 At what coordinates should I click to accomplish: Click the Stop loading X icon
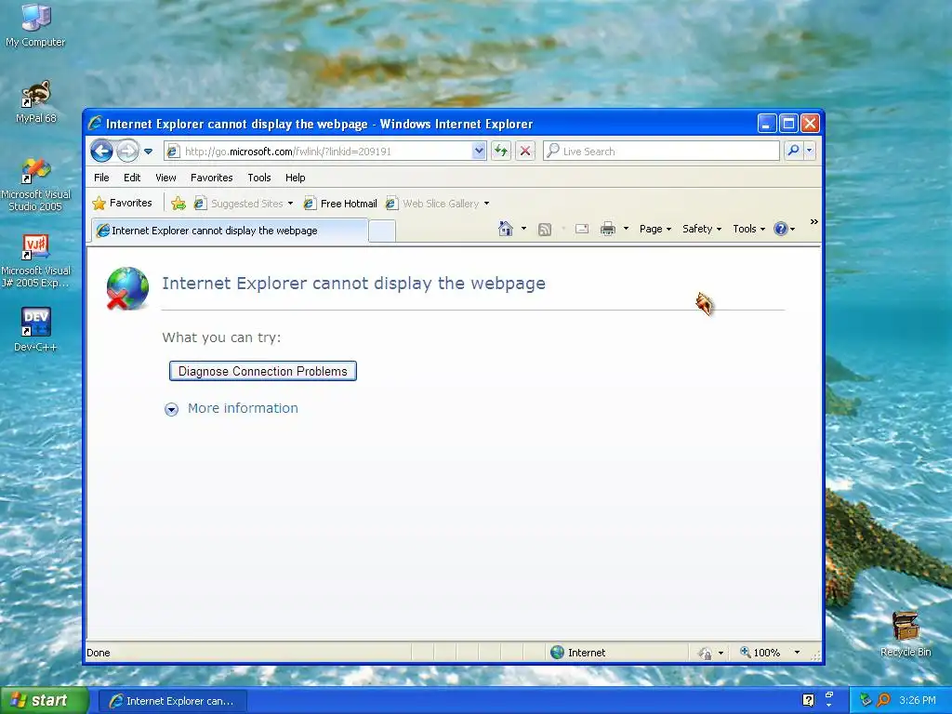click(x=525, y=152)
